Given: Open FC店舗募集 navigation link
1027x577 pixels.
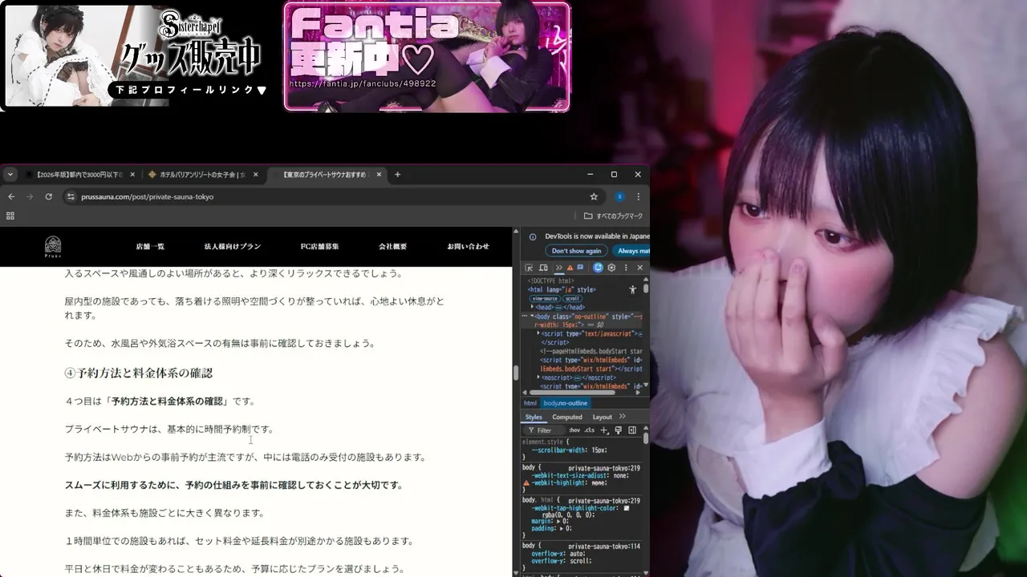Looking at the screenshot, I should coord(320,247).
